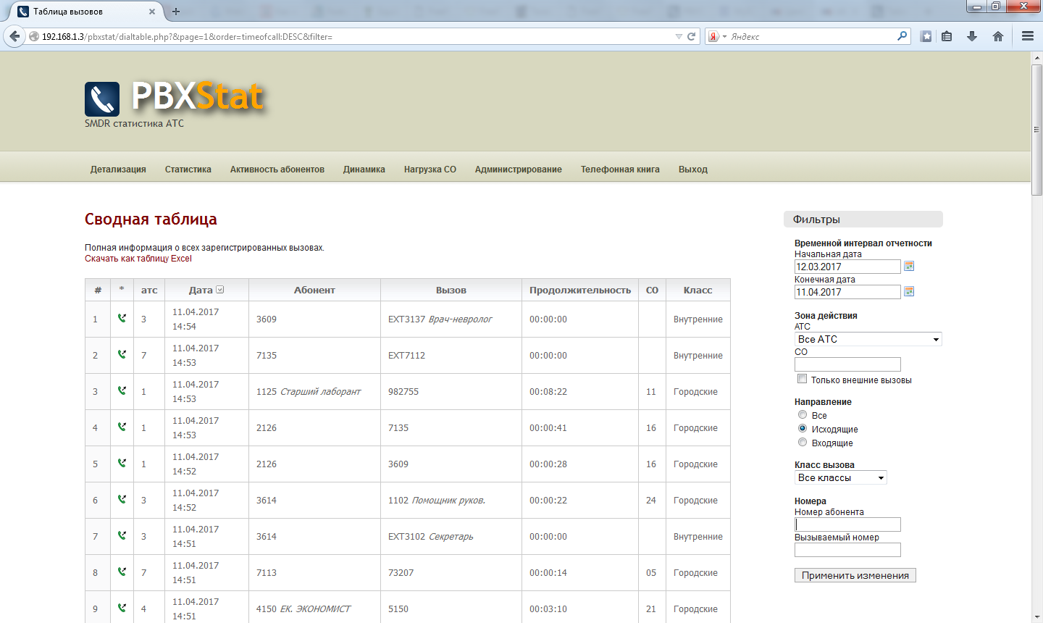The width and height of the screenshot is (1043, 623).
Task: Select the 'Все' direction radio button
Action: [x=803, y=415]
